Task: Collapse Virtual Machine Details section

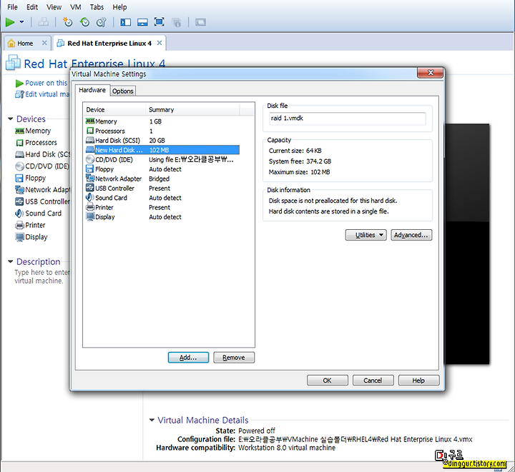Action: (x=152, y=420)
